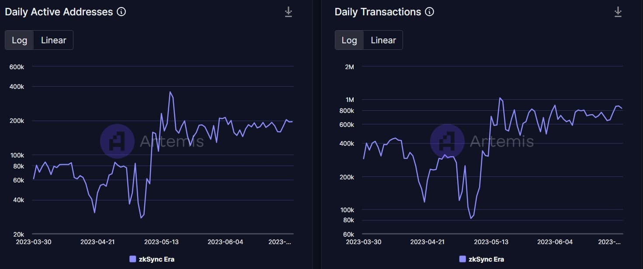Click zkSync Era legend label under transactions chart
Screen dimensions: 643x269
[x=486, y=259]
